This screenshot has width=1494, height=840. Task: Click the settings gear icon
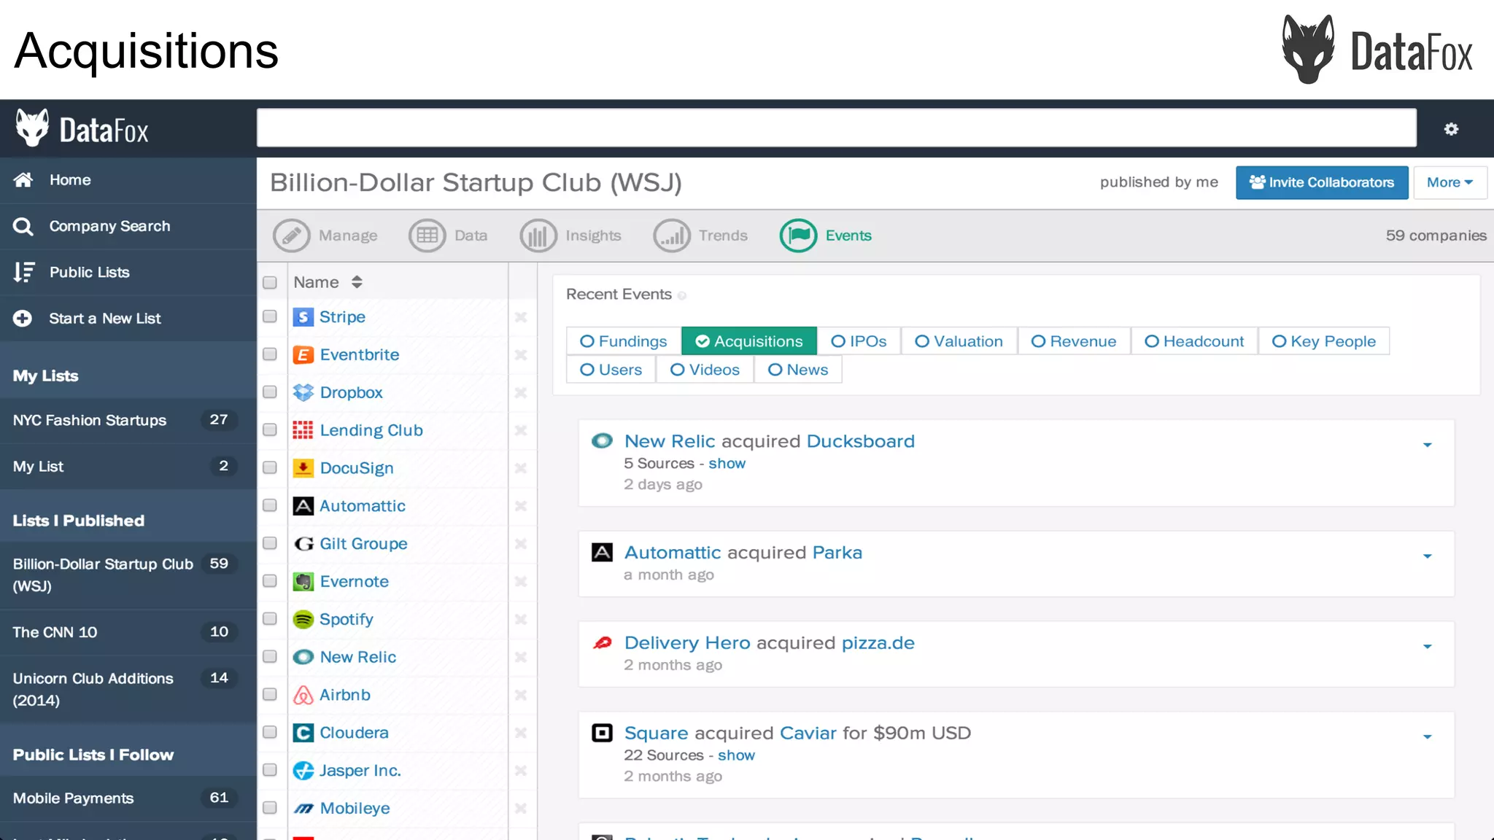pos(1451,129)
